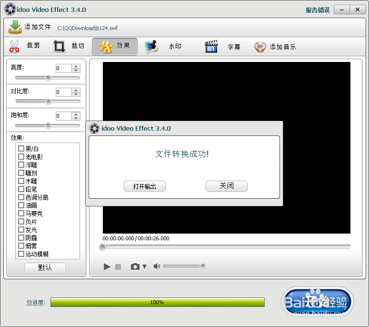Click the add music speaker icon
Screen dimensions: 369x327
point(260,47)
